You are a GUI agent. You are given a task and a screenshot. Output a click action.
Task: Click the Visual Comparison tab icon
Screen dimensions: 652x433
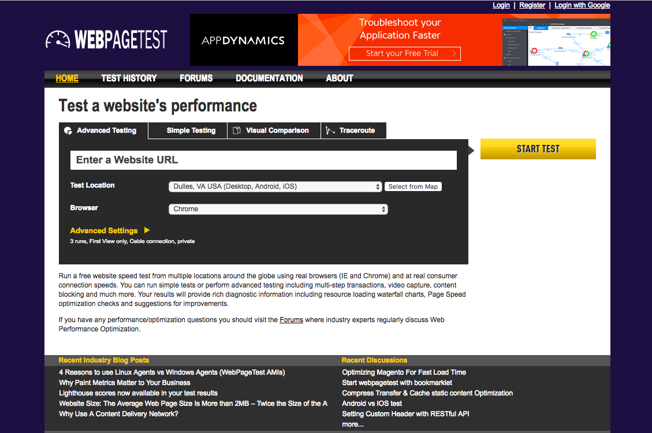(237, 130)
